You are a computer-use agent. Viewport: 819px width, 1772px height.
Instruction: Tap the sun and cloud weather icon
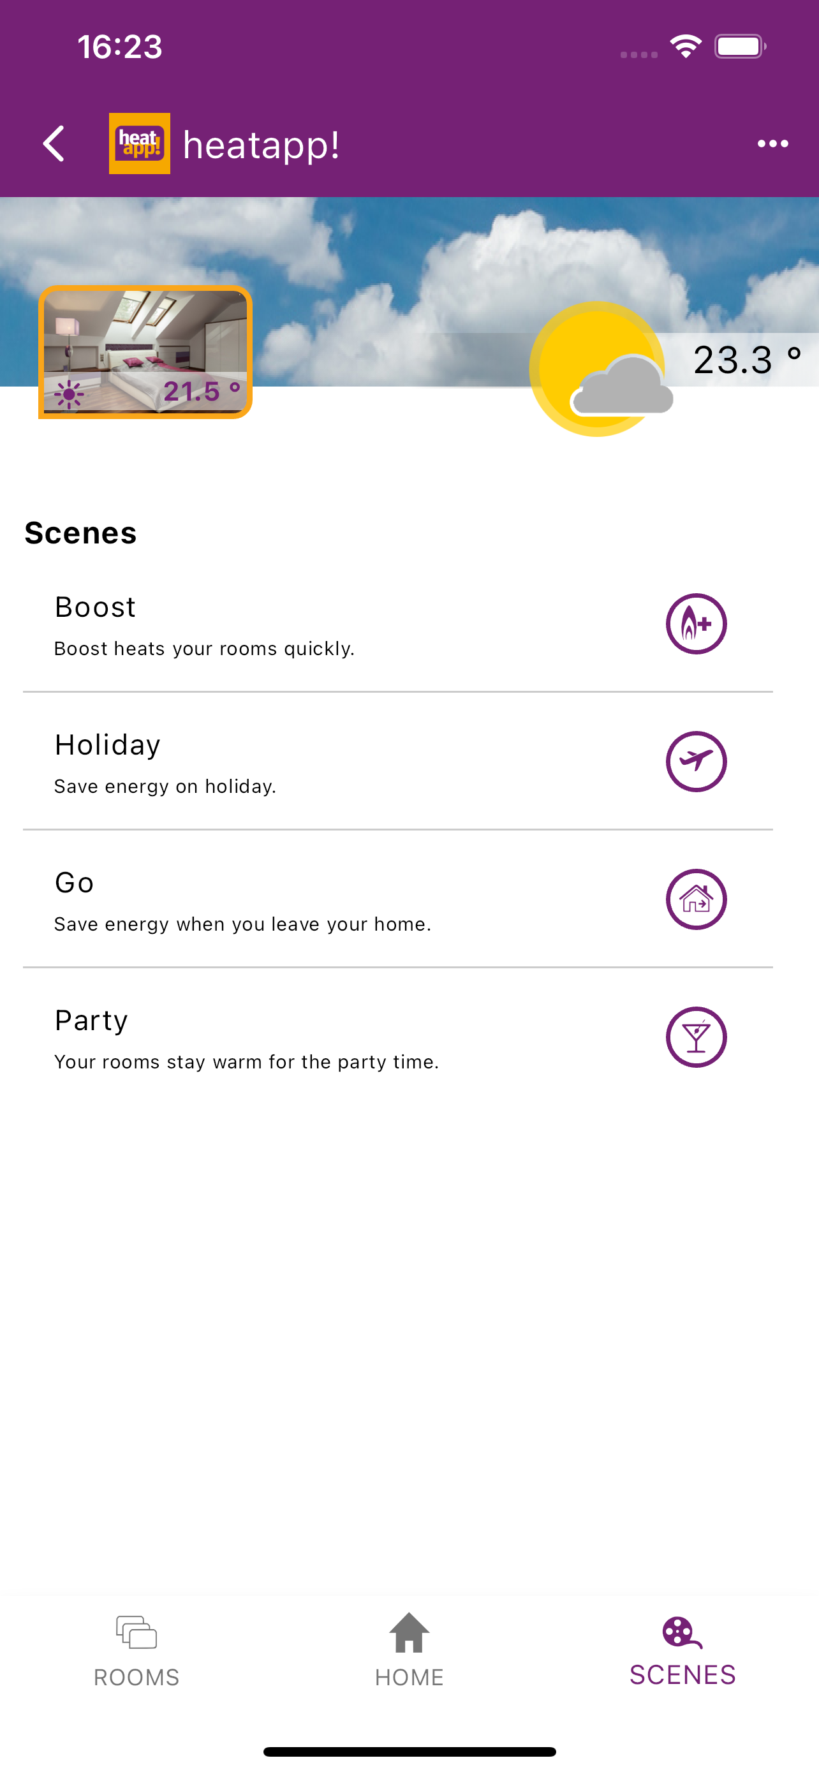pyautogui.click(x=601, y=369)
